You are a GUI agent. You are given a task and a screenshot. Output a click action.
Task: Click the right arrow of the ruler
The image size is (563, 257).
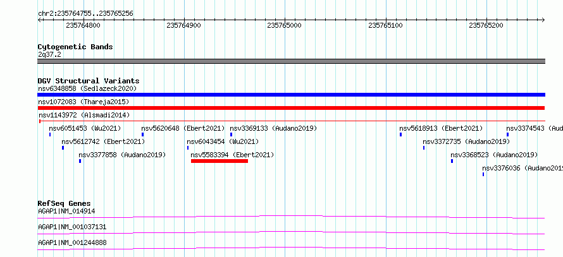coord(543,20)
